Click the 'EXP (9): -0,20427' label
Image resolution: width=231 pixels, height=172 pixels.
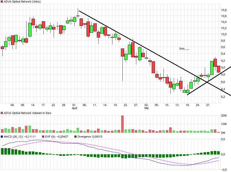(x=56, y=137)
